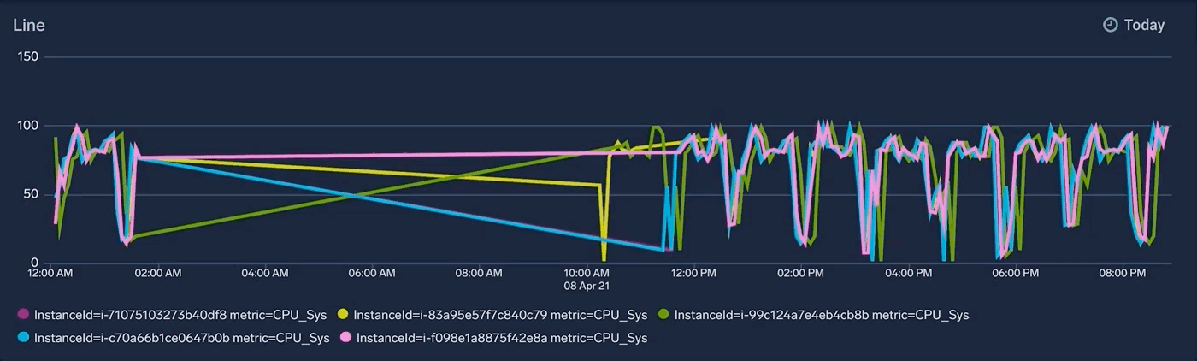
Task: Click the 06:00 AM time axis label
Action: click(x=372, y=273)
